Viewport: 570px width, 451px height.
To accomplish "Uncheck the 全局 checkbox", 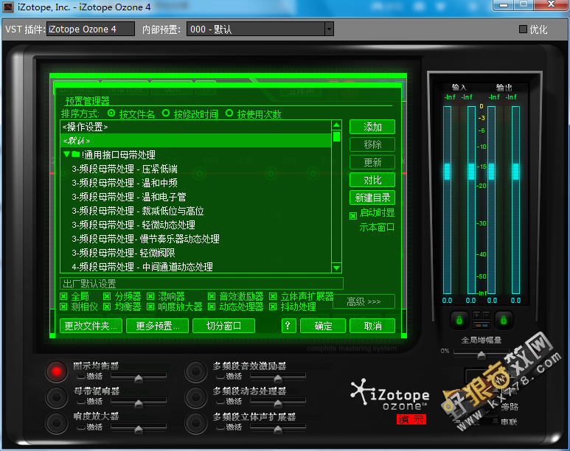I will [63, 296].
